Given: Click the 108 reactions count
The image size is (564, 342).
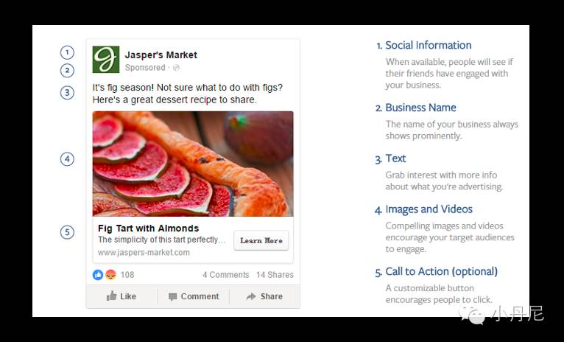Looking at the screenshot, I should [x=127, y=275].
